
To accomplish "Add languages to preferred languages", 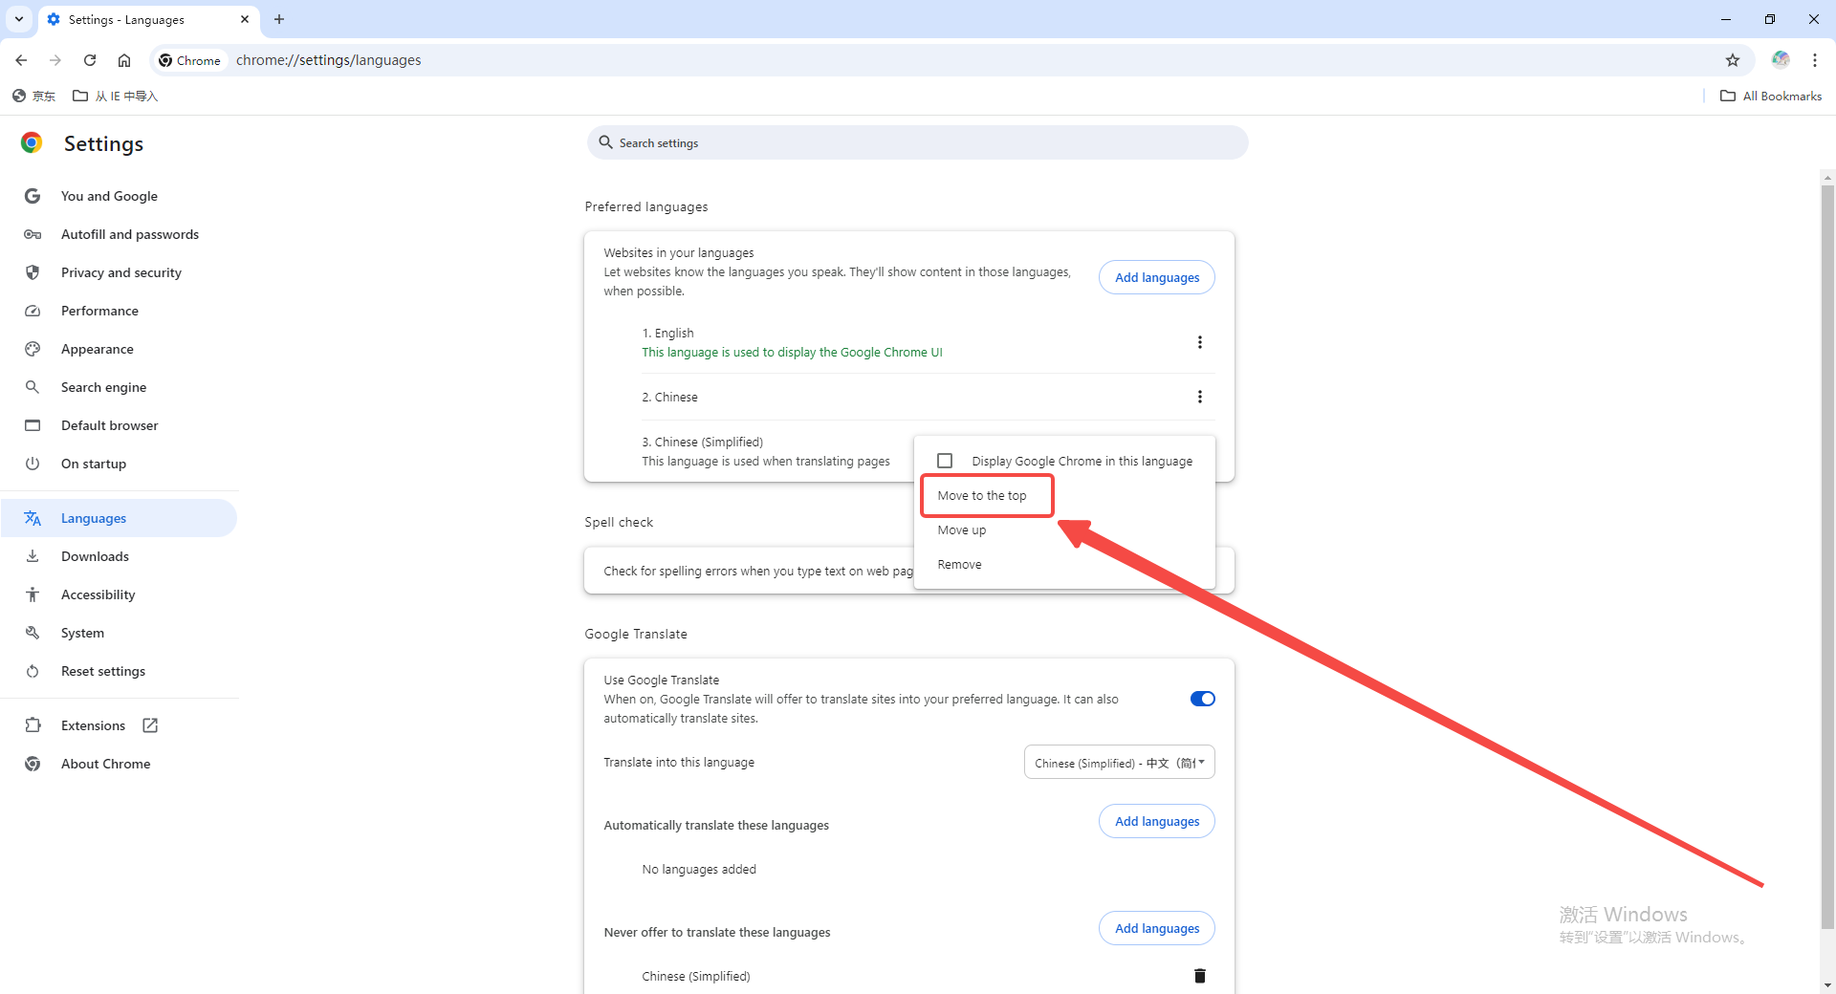I will [1157, 277].
